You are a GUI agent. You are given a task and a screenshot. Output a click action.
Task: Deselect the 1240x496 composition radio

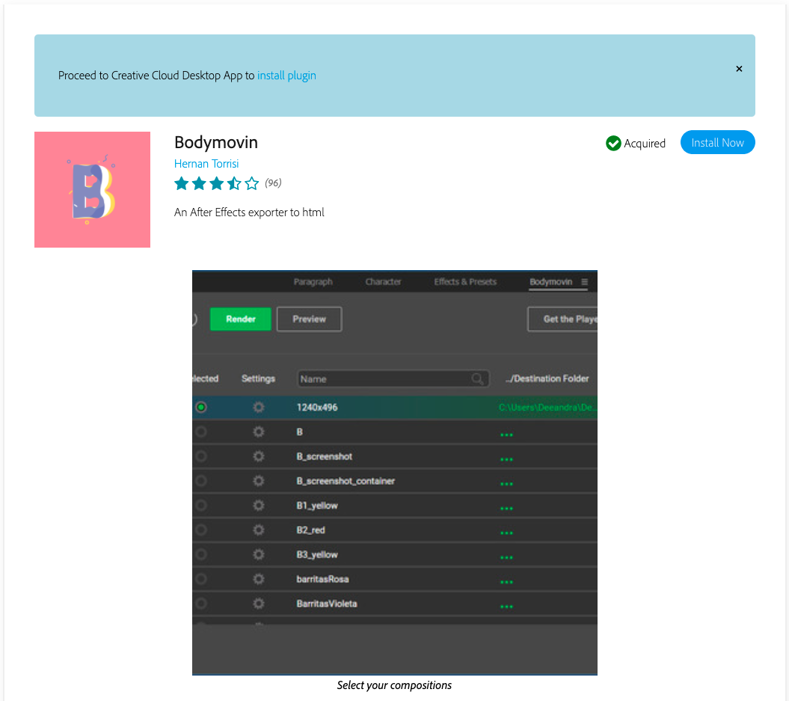click(201, 407)
